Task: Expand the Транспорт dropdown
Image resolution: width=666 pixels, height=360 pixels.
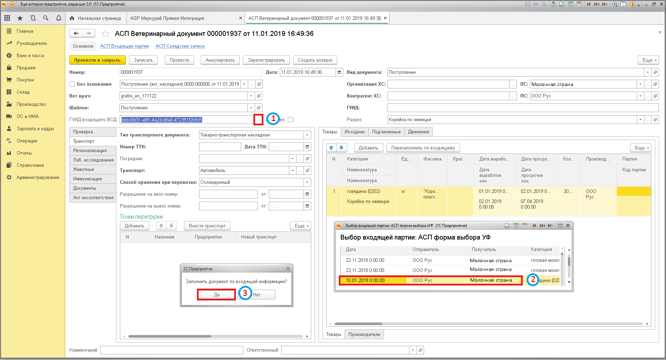Action: click(x=292, y=170)
